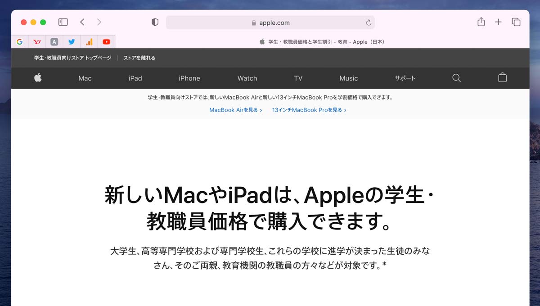
Task: Click the green full-screen window button
Action: (x=43, y=22)
